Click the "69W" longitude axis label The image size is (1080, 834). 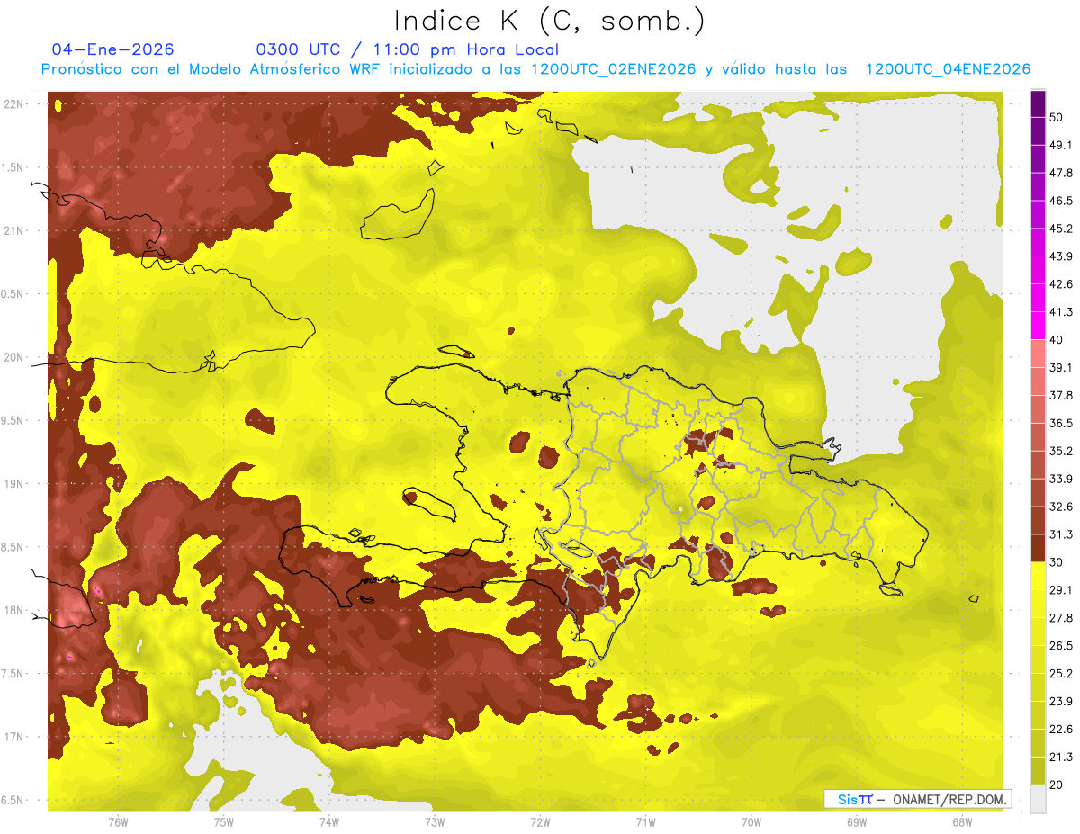857,822
